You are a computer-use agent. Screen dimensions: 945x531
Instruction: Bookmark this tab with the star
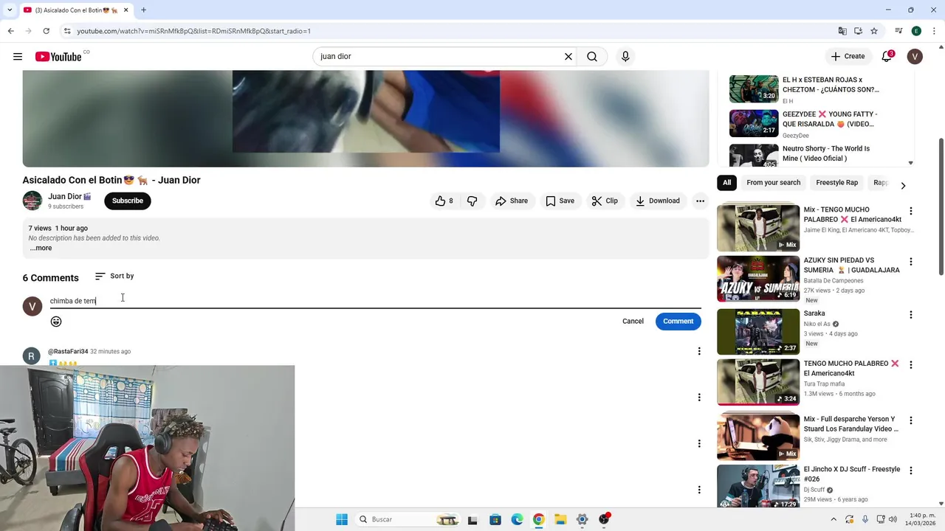pyautogui.click(x=874, y=31)
